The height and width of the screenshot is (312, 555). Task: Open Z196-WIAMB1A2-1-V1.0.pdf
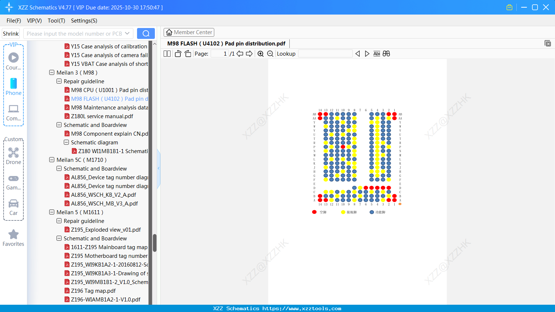pyautogui.click(x=102, y=300)
